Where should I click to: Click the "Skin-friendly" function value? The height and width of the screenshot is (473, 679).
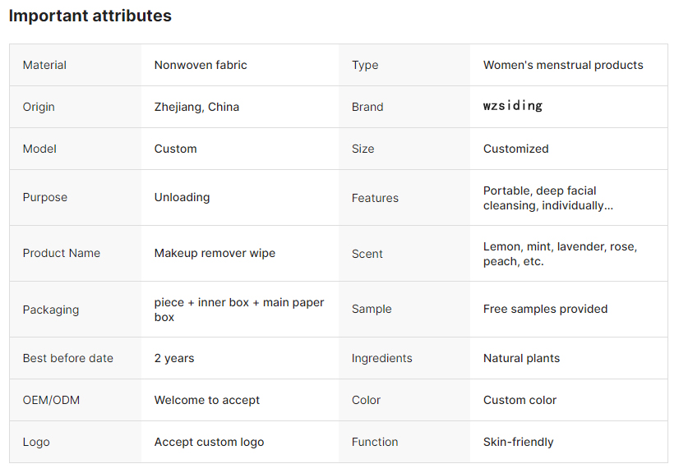tap(518, 442)
